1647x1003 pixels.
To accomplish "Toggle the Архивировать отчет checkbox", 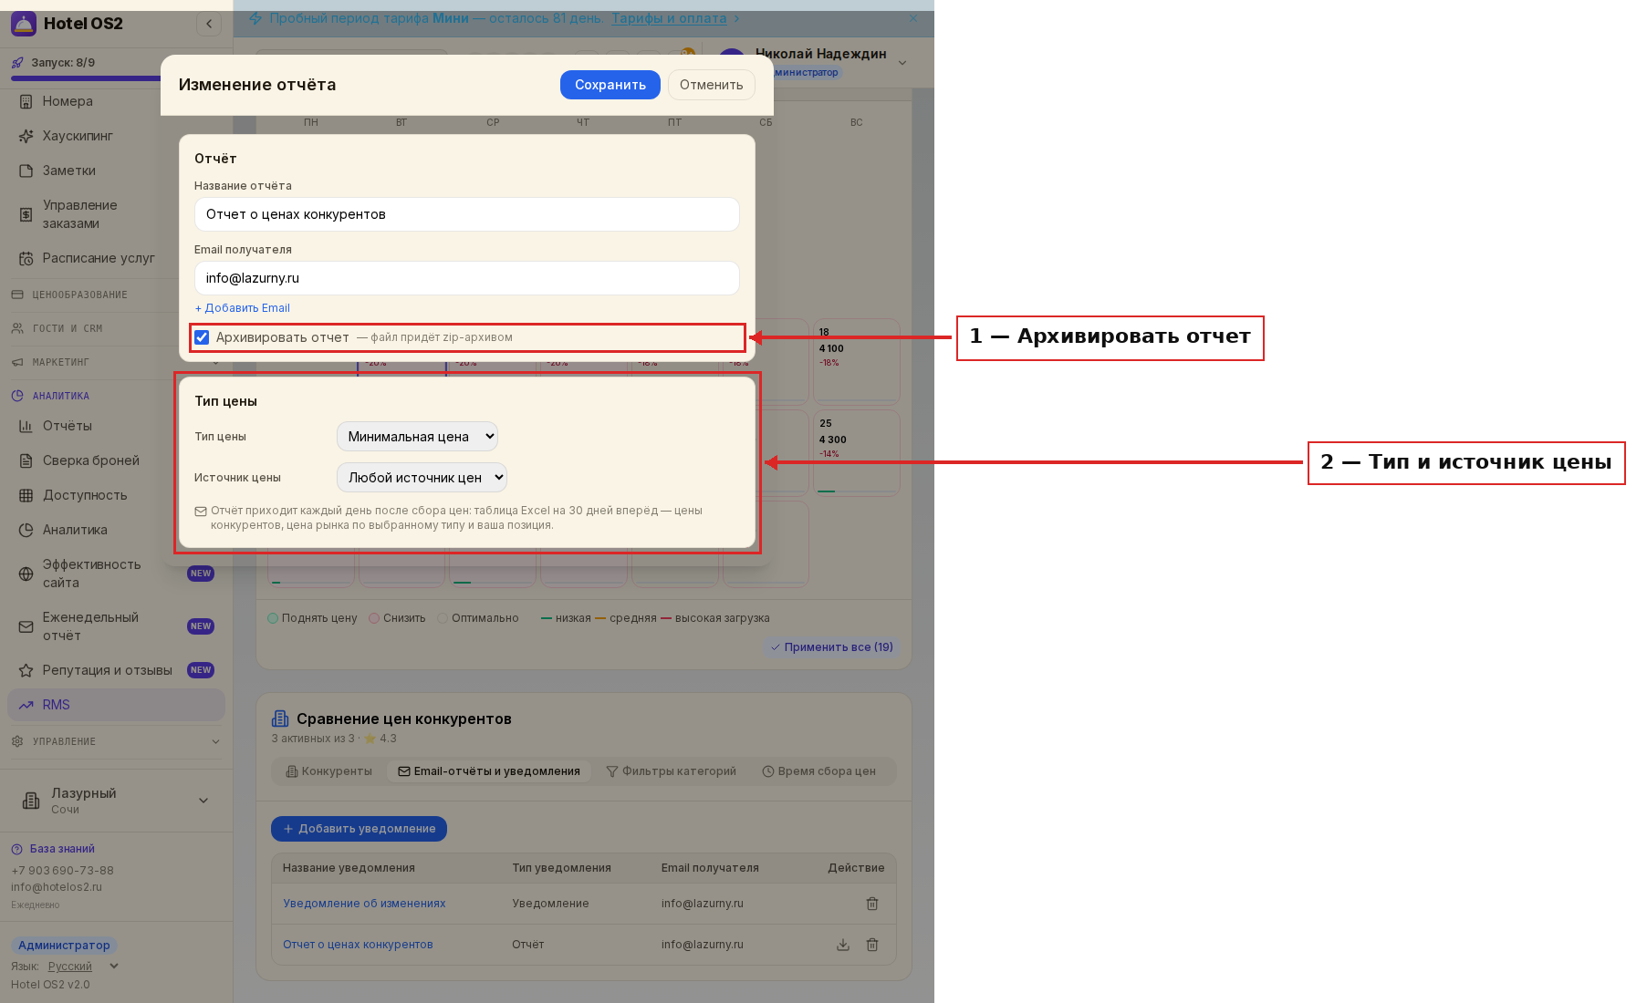I will (x=202, y=337).
